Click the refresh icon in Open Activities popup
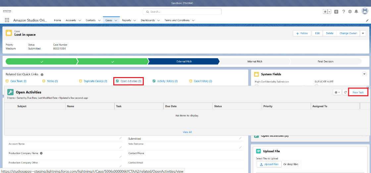 [345, 92]
